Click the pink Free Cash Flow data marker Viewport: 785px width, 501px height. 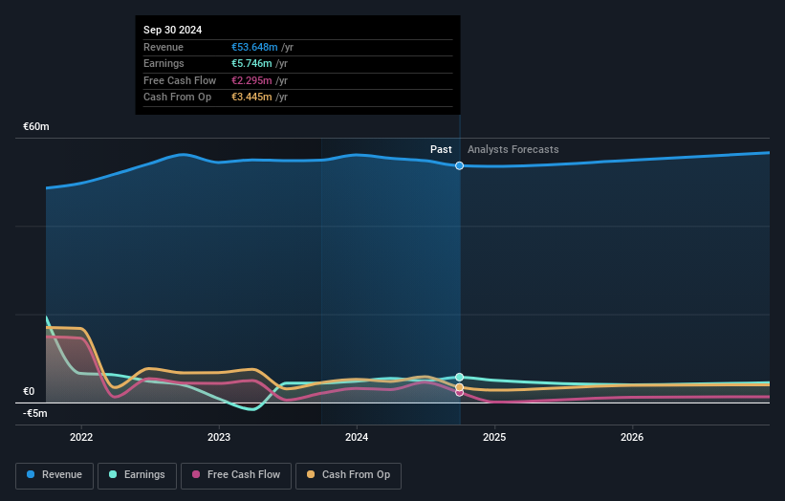click(459, 393)
